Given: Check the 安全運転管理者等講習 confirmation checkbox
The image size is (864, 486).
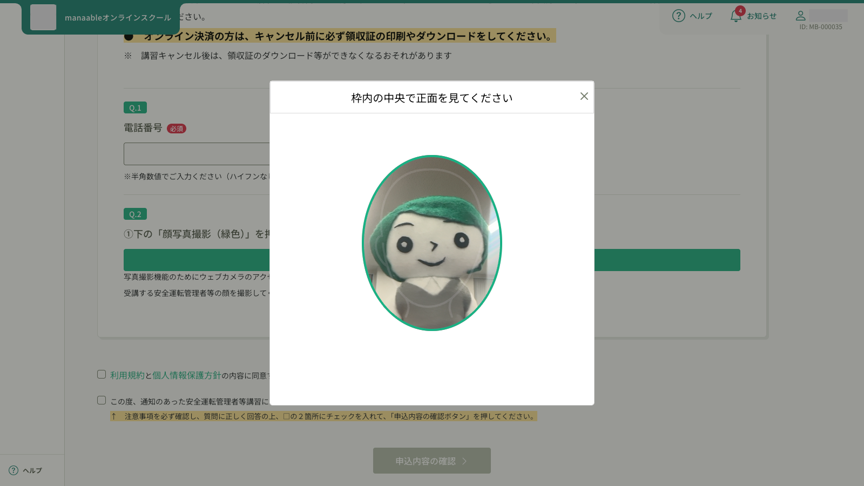Looking at the screenshot, I should [101, 400].
